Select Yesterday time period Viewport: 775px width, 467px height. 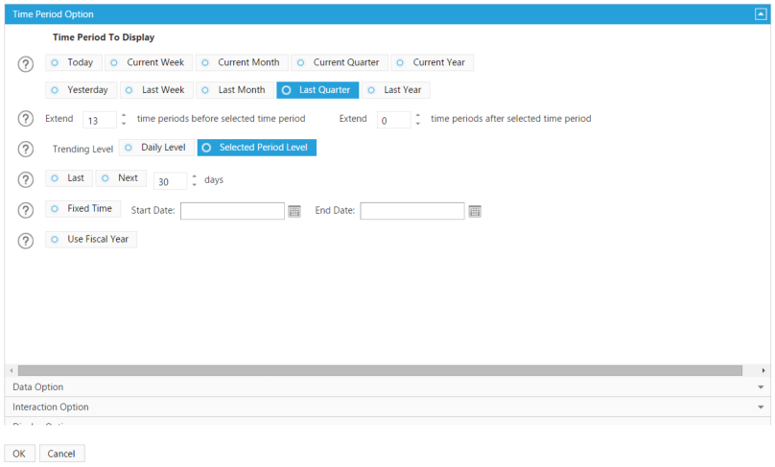[82, 90]
